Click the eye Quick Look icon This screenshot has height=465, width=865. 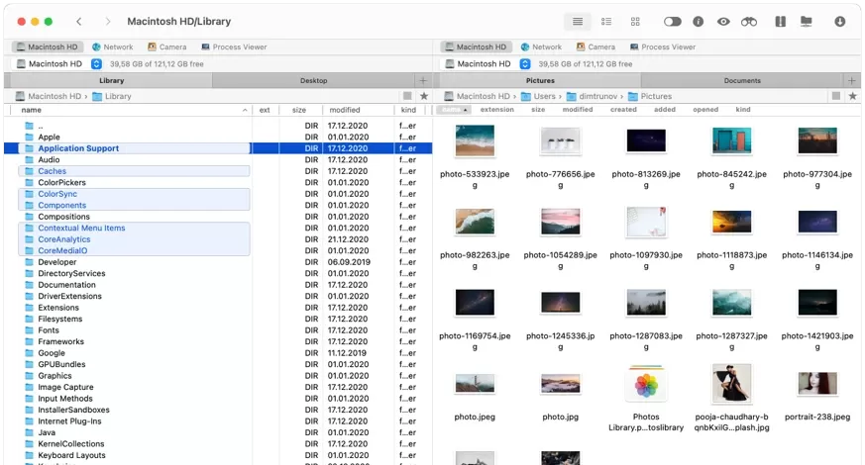point(724,21)
